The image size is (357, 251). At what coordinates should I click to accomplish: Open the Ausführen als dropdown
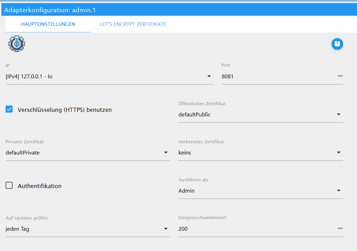click(339, 191)
